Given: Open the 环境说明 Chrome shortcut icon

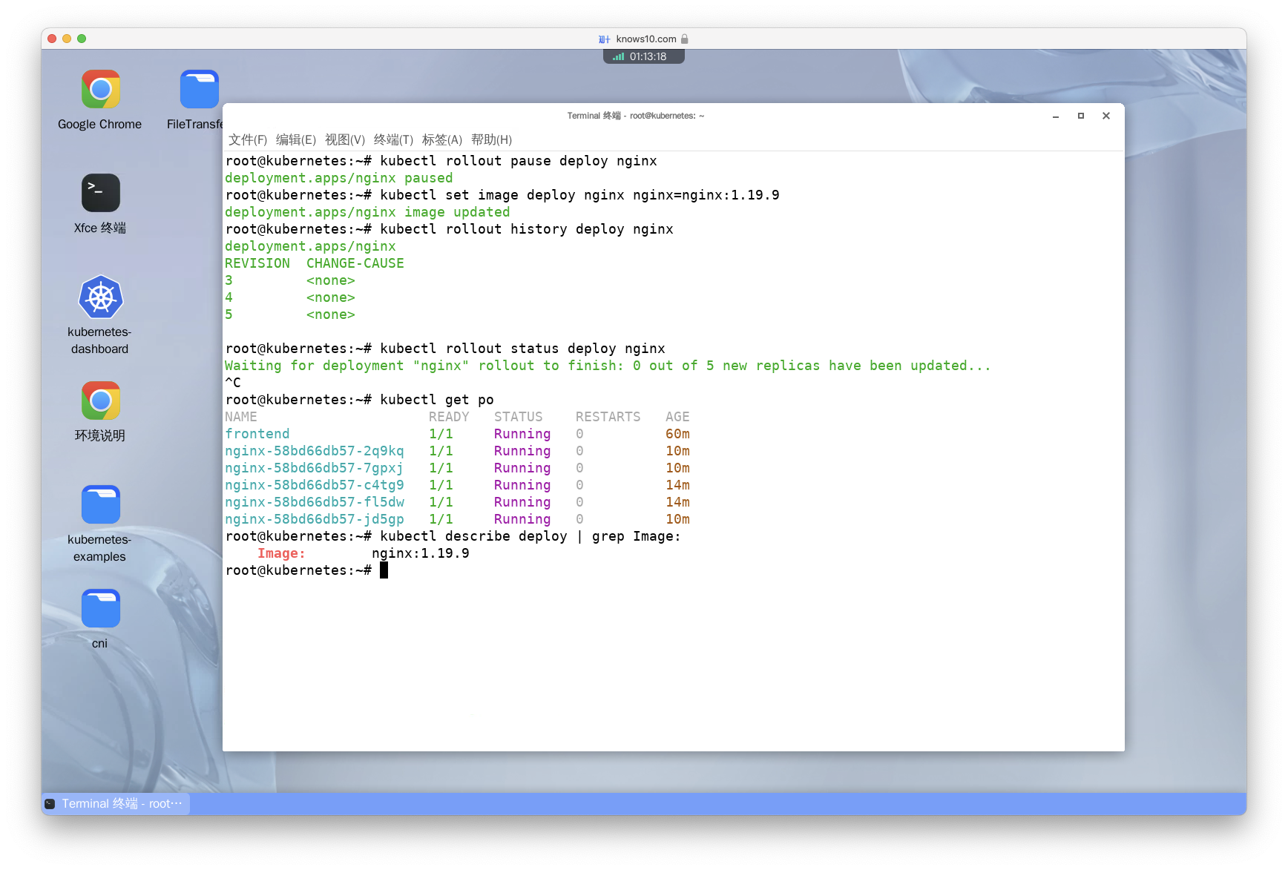Looking at the screenshot, I should [100, 401].
